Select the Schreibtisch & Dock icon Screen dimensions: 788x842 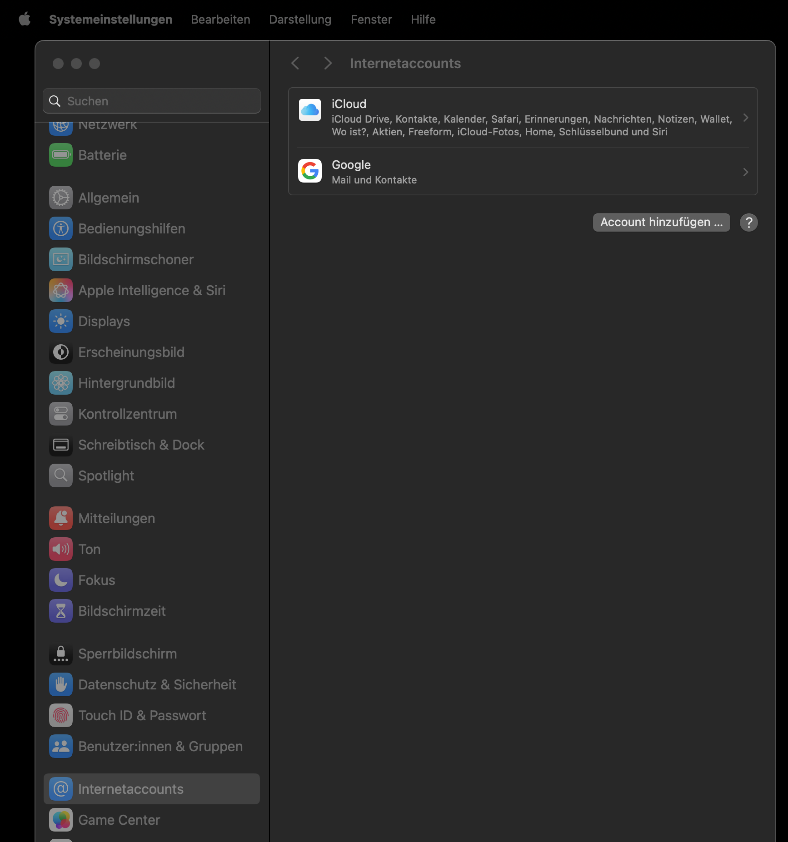coord(61,445)
